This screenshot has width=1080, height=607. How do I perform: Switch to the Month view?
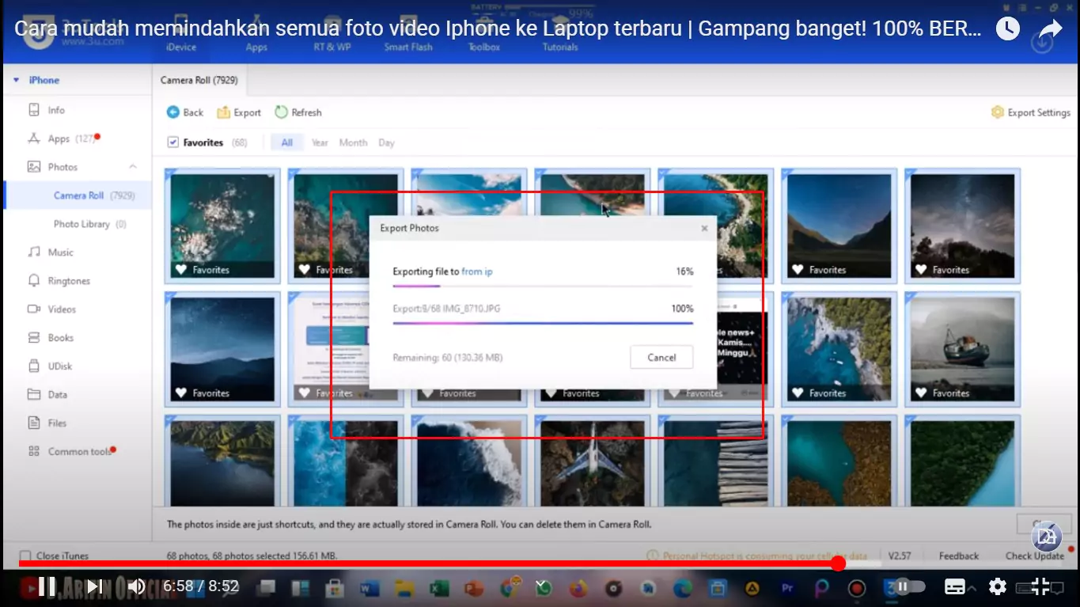353,142
